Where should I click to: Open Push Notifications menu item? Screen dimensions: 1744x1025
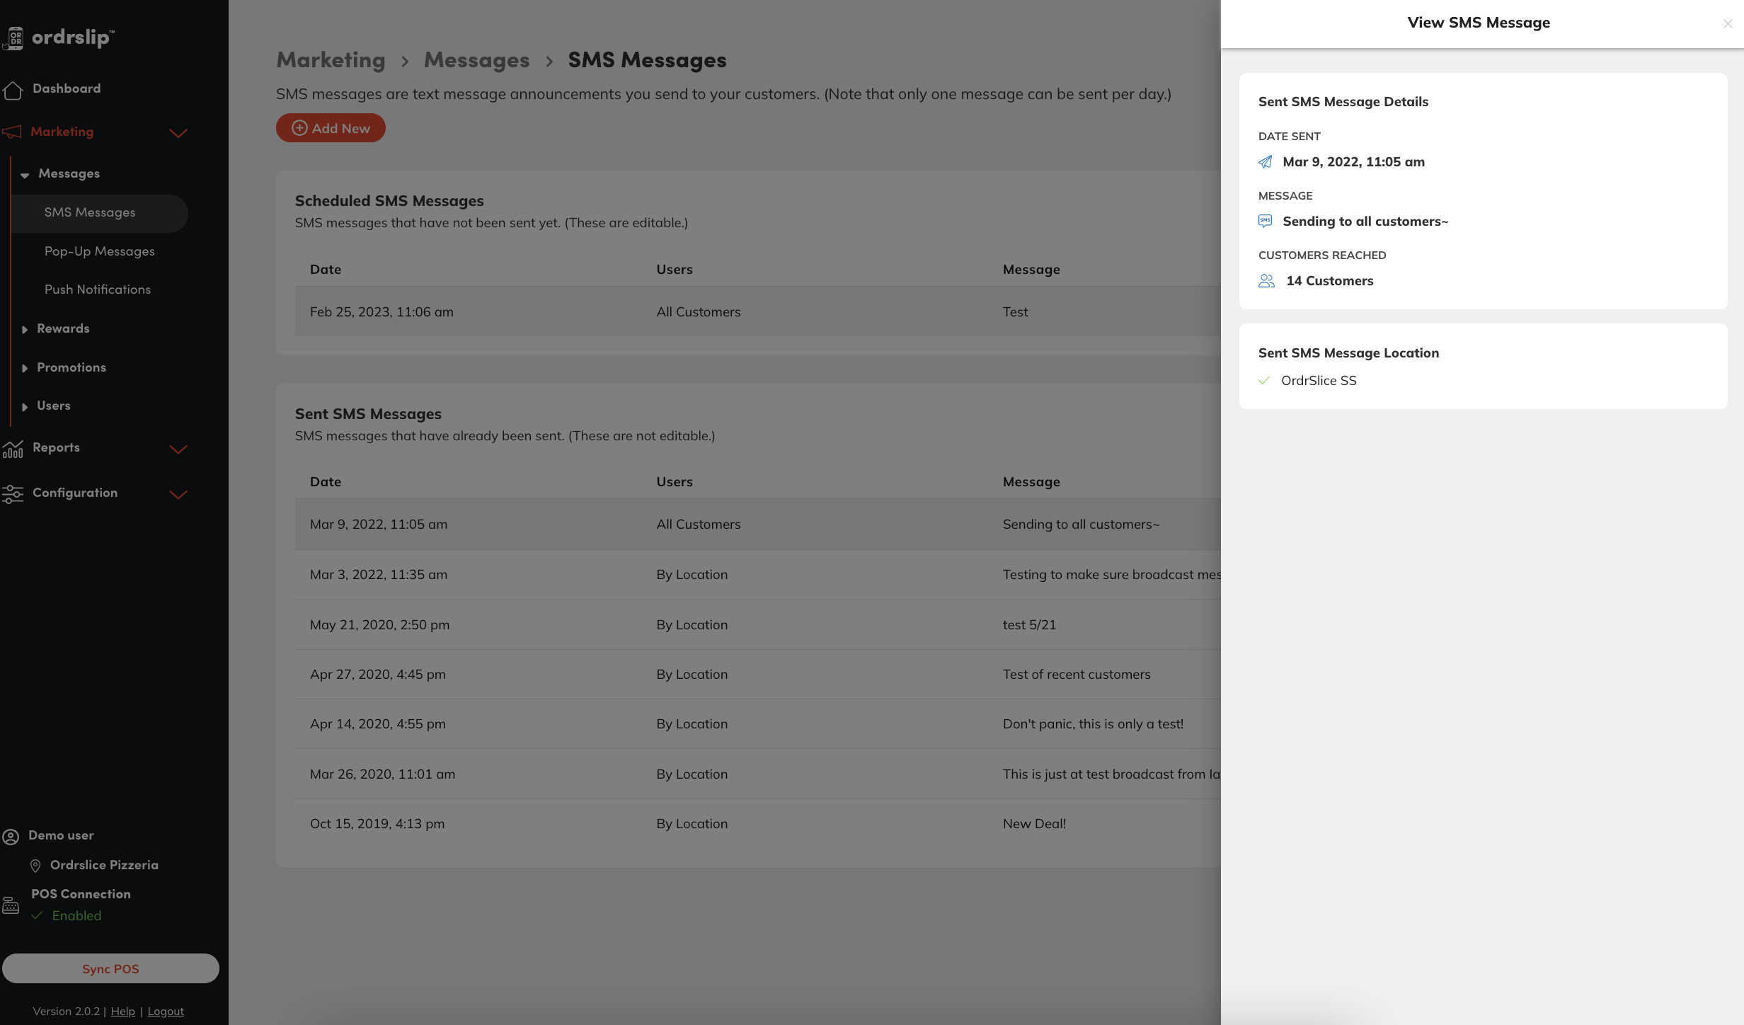pyautogui.click(x=98, y=290)
